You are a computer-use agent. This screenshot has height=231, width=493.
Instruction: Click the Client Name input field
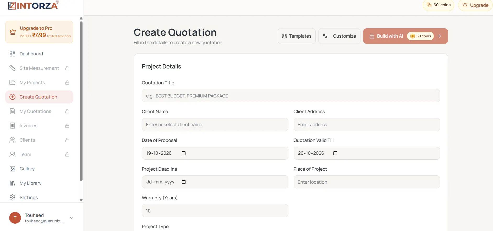[x=215, y=124]
